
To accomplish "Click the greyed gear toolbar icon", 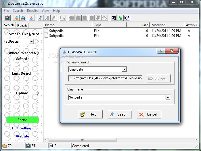I will [105, 18].
